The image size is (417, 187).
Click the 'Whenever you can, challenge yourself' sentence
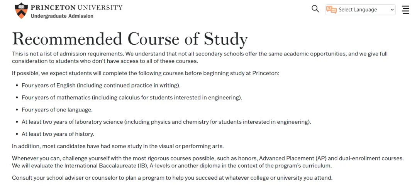point(208,158)
